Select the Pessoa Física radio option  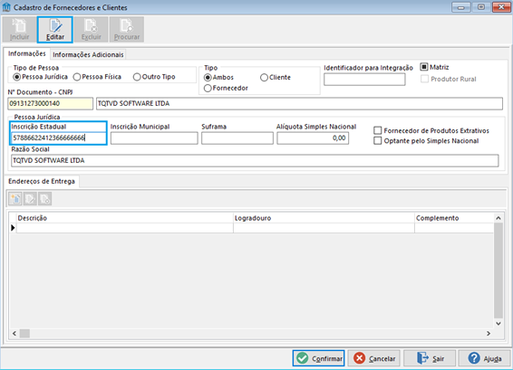pyautogui.click(x=97, y=77)
